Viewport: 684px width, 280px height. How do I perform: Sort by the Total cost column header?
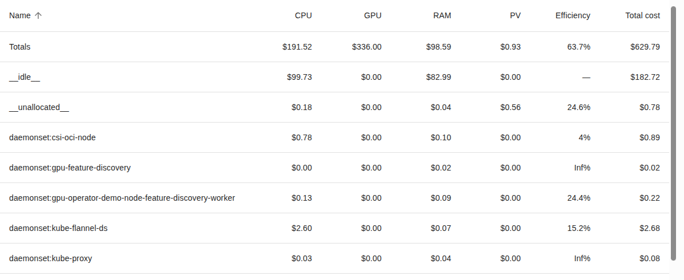[642, 16]
